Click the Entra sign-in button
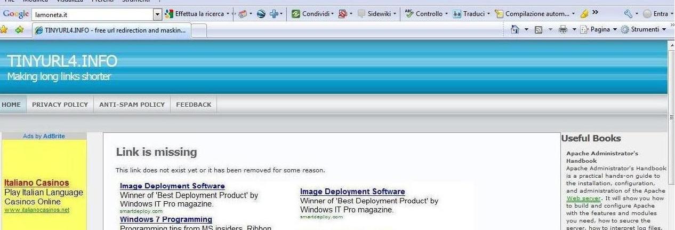The image size is (675, 230). pos(655,14)
